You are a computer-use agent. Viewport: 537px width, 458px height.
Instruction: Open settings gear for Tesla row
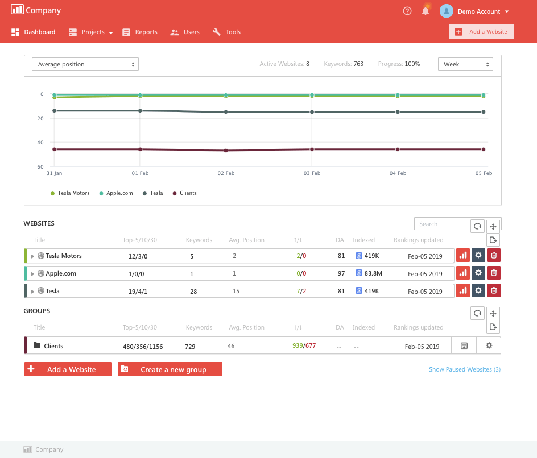point(478,291)
